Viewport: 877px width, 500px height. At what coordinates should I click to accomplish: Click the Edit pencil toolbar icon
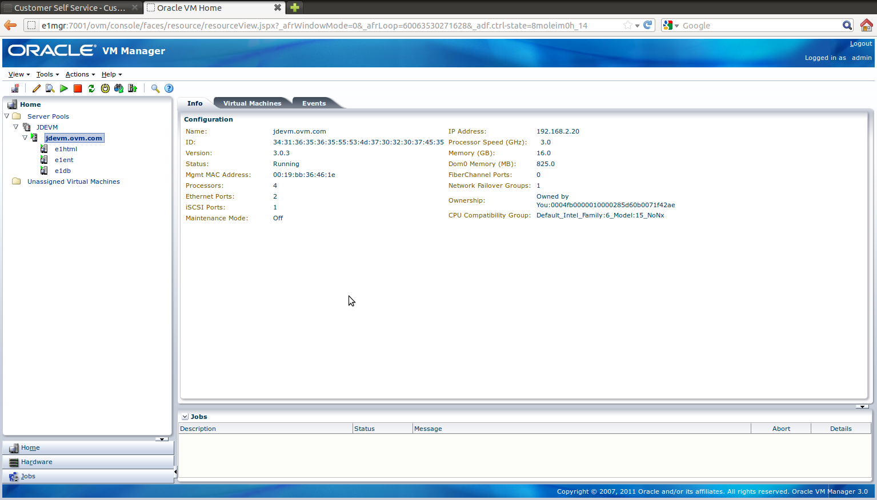(x=37, y=88)
